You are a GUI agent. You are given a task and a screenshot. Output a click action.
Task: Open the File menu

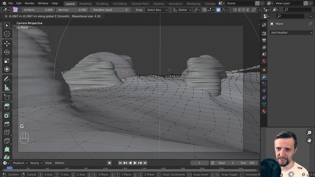coord(11,3)
